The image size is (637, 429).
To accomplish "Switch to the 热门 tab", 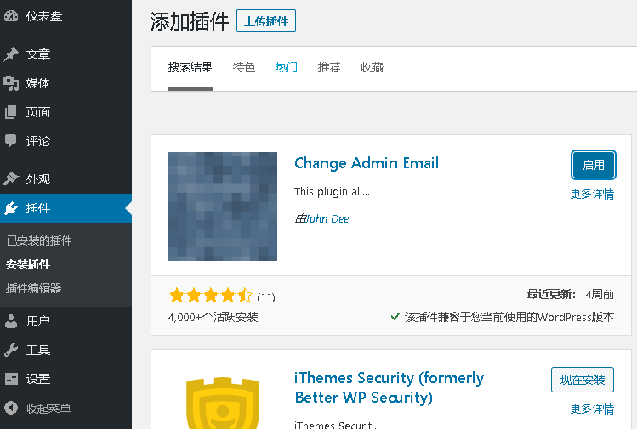I will (287, 67).
